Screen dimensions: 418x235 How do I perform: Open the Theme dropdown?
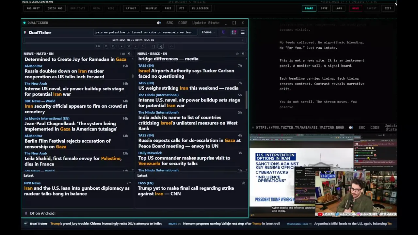pyautogui.click(x=208, y=32)
